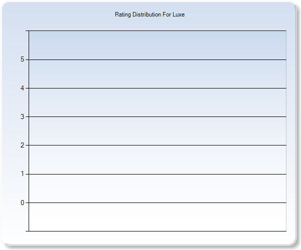Image resolution: width=301 pixels, height=250 pixels.
Task: Select the y-axis label 5
Action: pos(22,59)
